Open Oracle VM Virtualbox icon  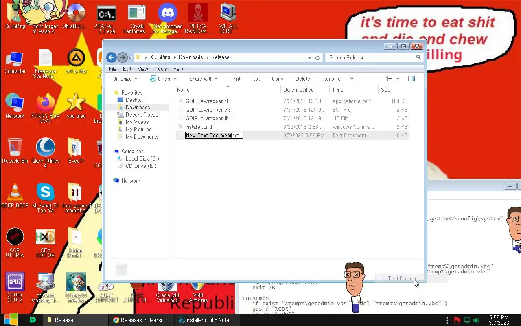[168, 291]
